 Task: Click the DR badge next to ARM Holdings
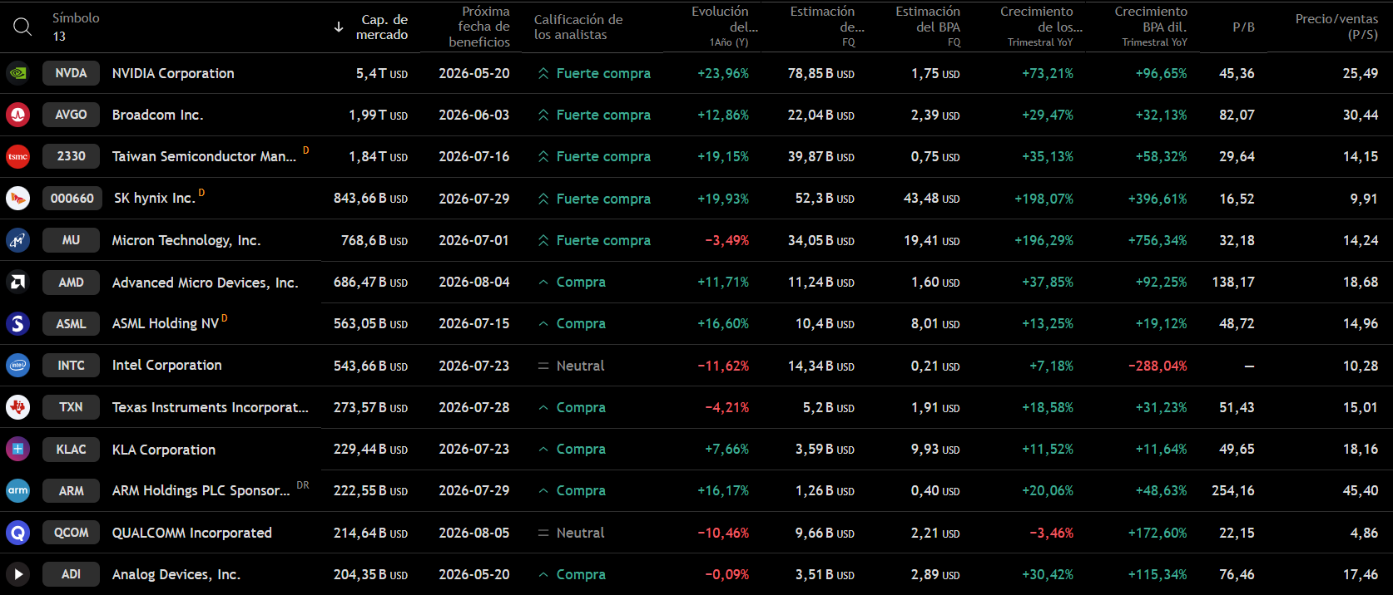click(303, 485)
